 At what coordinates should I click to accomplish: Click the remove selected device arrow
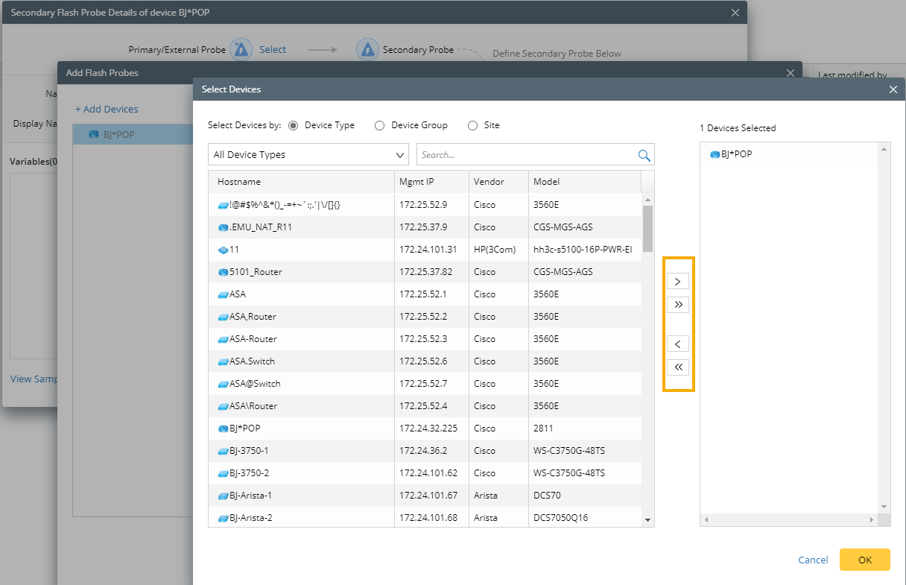(x=677, y=344)
